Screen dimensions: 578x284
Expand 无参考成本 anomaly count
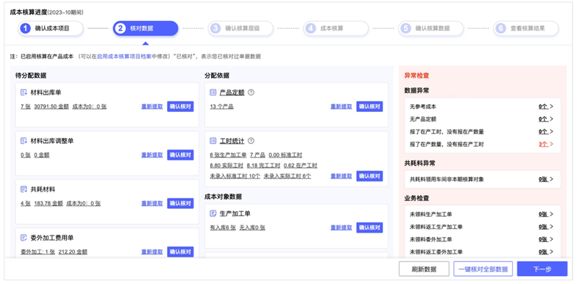coord(546,107)
